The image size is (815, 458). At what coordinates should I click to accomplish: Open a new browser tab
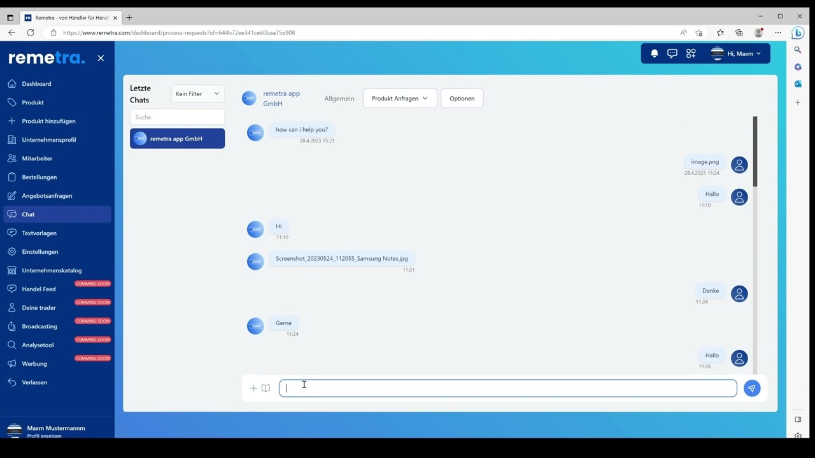[129, 18]
